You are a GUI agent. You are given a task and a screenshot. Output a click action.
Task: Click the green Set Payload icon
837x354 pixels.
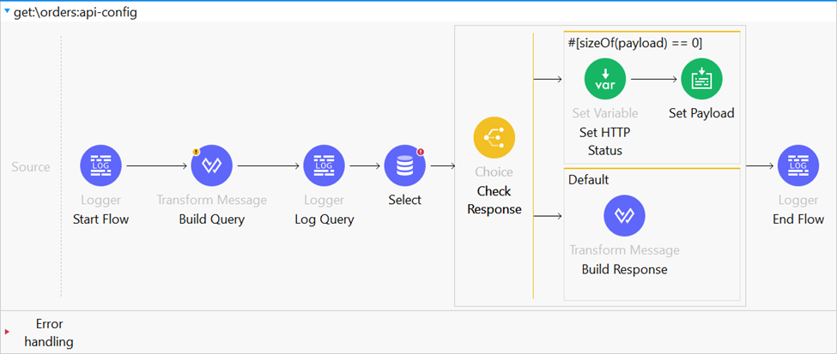pos(701,79)
